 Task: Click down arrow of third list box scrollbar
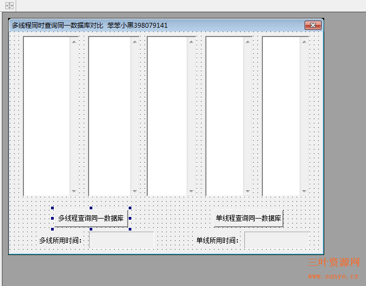coord(191,191)
